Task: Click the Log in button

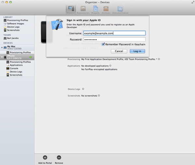Action: pyautogui.click(x=137, y=51)
